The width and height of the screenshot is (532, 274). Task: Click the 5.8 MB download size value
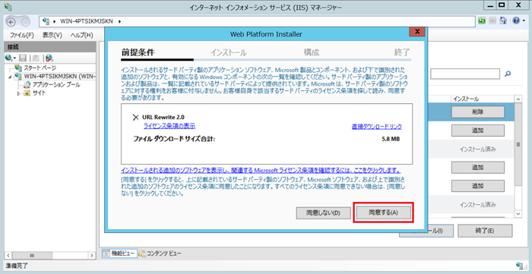391,139
